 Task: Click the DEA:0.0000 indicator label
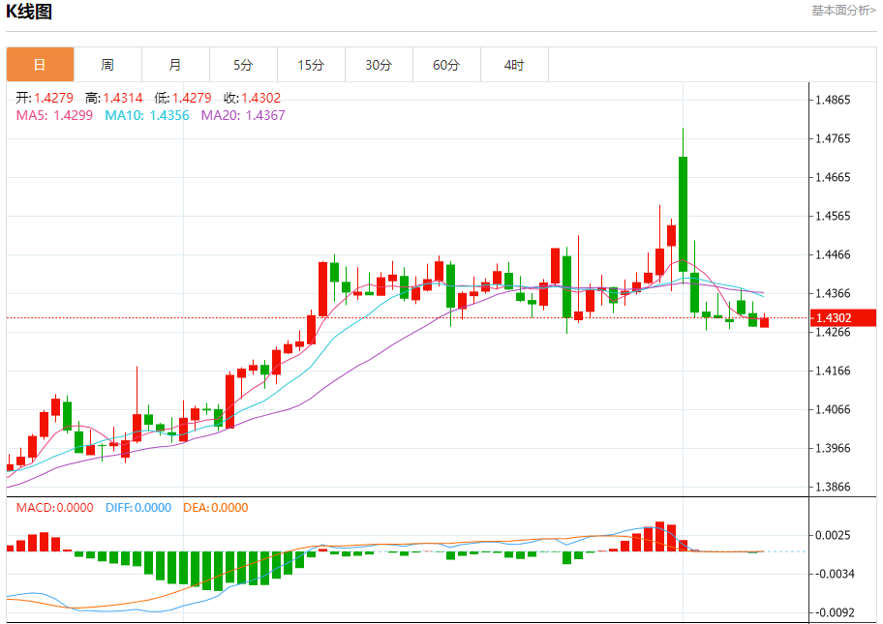click(x=216, y=508)
